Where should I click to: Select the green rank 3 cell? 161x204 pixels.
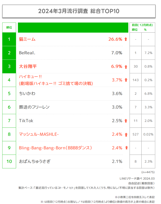9,66
